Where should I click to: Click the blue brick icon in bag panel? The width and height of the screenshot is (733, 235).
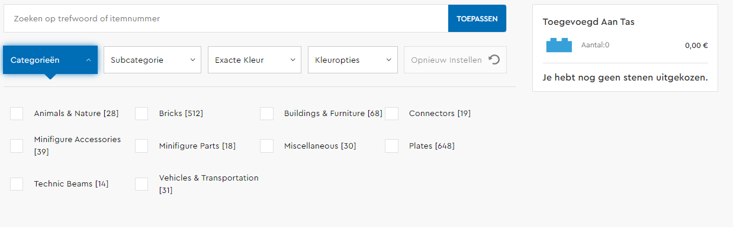559,45
